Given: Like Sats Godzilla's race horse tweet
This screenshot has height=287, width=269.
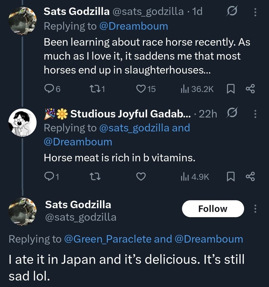Looking at the screenshot, I should (x=141, y=89).
